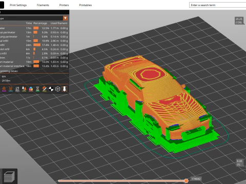
Task: Click the bottom layer slider marker 0.35
Action: [239, 163]
